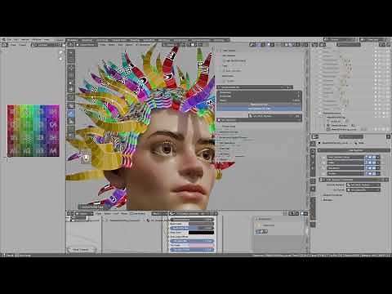
Task: Click the pink color swatch on shader node
Action: coord(201,245)
